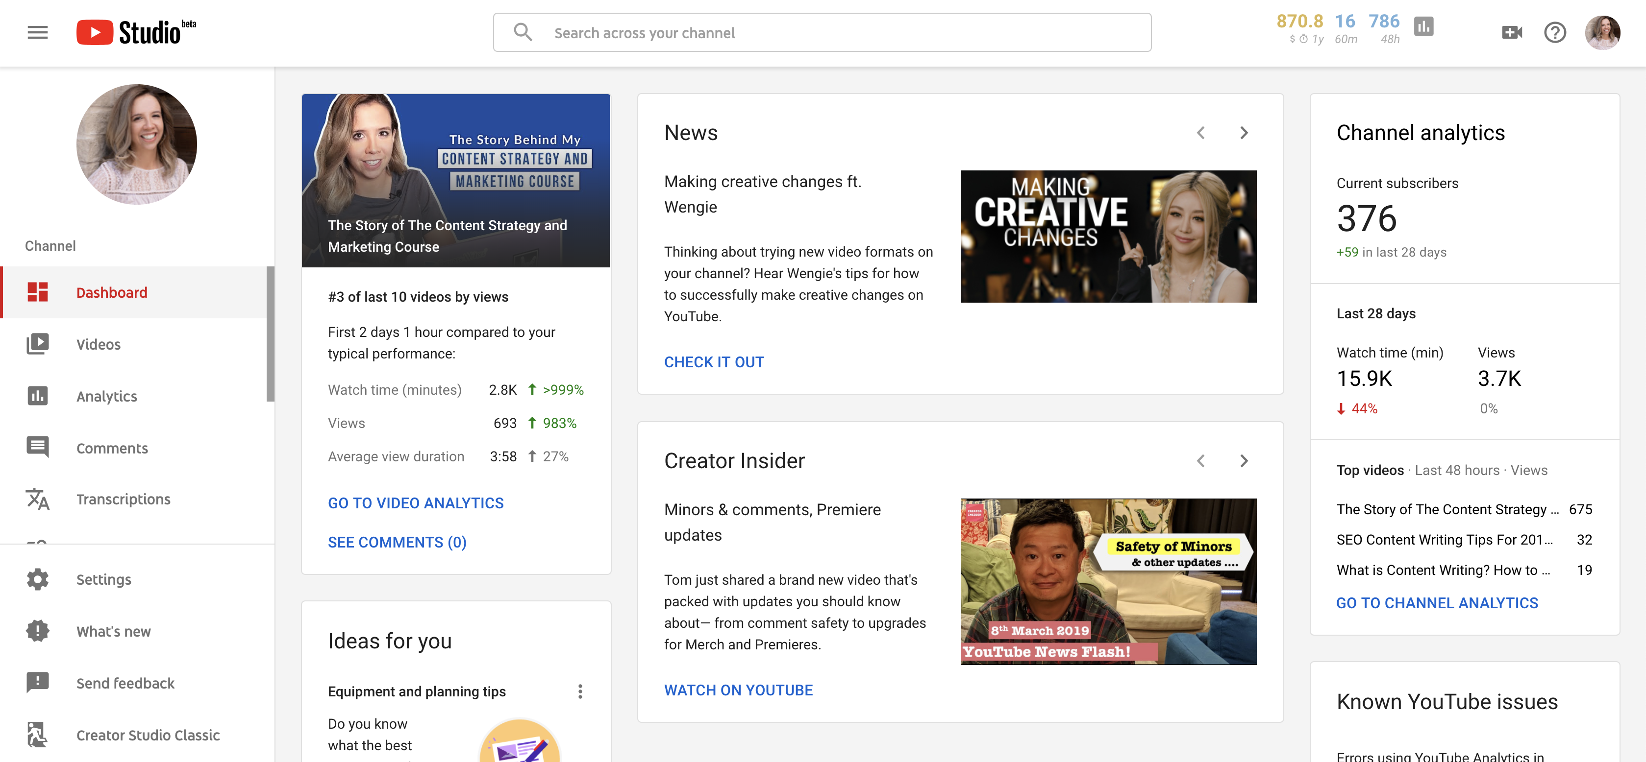Screen dimensions: 1646x762
Task: Click 'Minors & comments, Premiere updates' title
Action: pos(773,522)
